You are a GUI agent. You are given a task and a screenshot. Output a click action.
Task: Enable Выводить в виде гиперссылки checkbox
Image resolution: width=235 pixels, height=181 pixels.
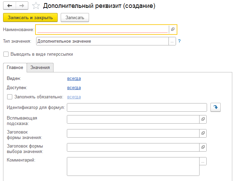[x=6, y=54]
